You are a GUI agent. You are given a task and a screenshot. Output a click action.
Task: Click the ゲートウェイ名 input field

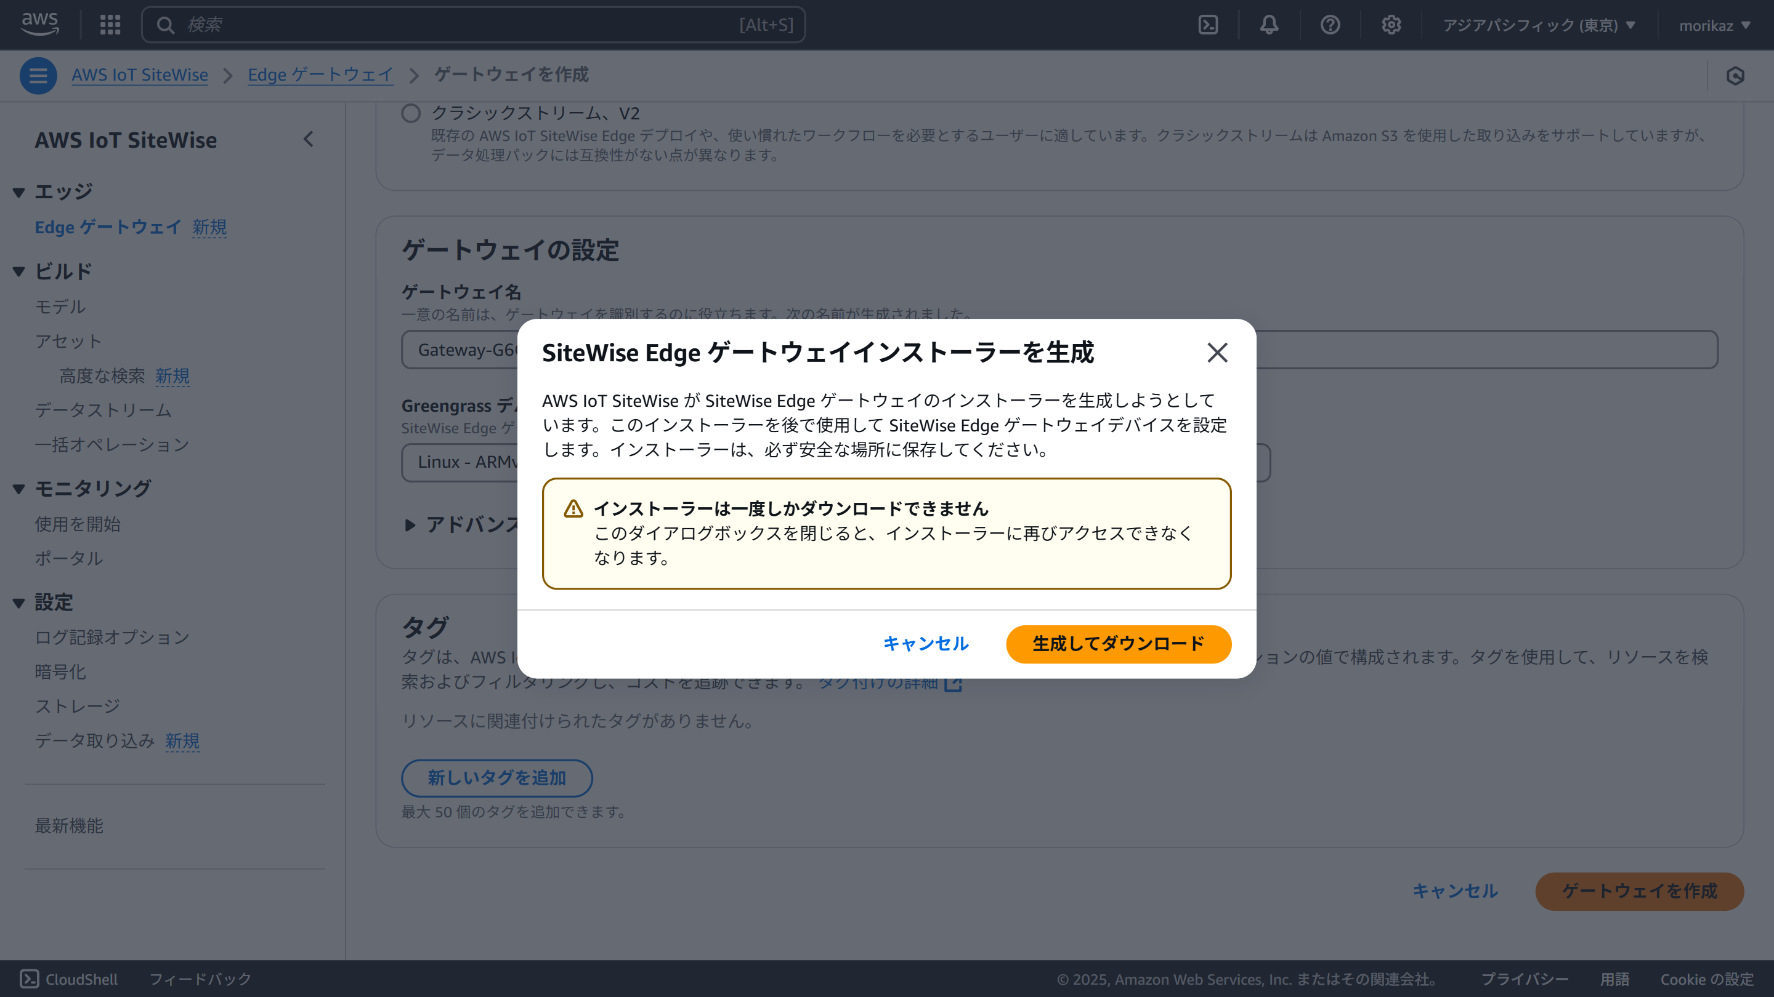click(1059, 350)
